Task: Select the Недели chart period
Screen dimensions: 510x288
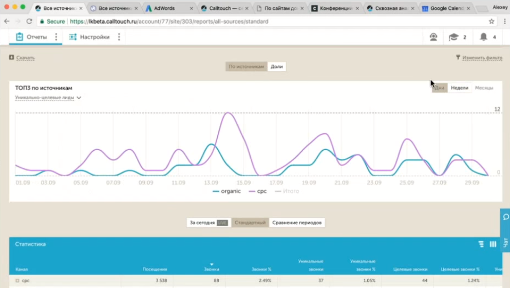Action: coord(459,88)
